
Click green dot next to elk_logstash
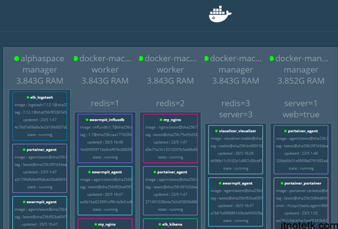(28, 98)
